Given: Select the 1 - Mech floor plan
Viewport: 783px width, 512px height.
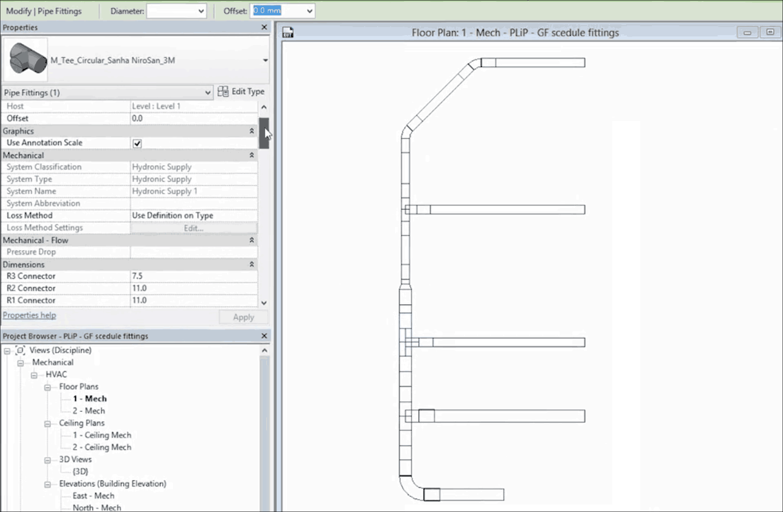Looking at the screenshot, I should (90, 398).
